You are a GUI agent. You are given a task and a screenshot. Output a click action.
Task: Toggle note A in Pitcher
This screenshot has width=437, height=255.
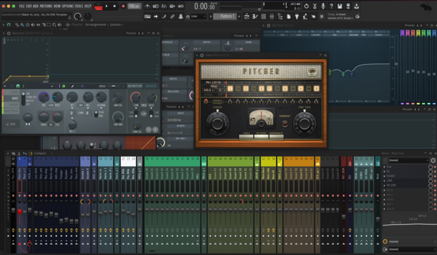301,89
